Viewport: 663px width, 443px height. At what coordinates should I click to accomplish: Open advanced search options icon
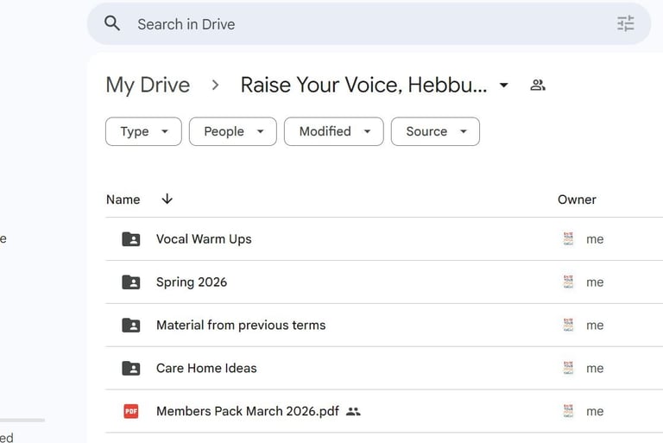coord(625,23)
